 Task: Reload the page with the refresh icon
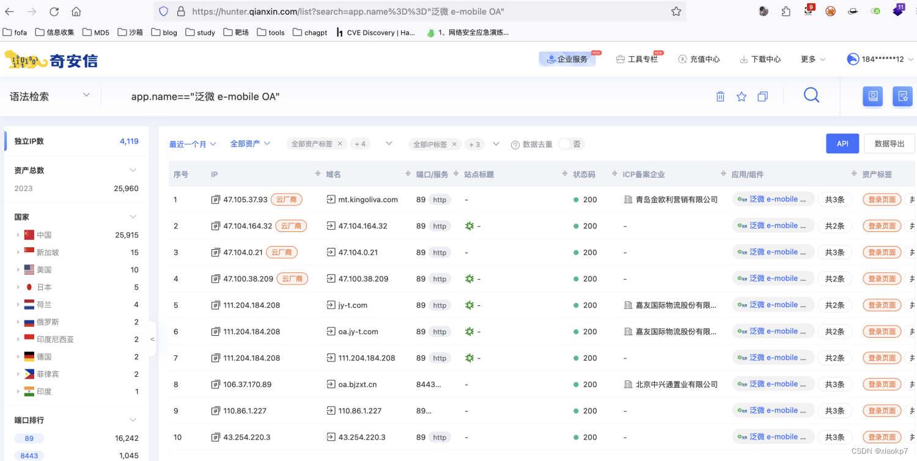(54, 12)
